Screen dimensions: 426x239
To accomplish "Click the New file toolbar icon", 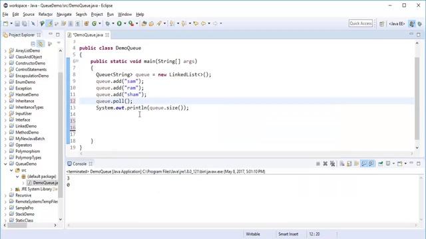I will (6, 24).
